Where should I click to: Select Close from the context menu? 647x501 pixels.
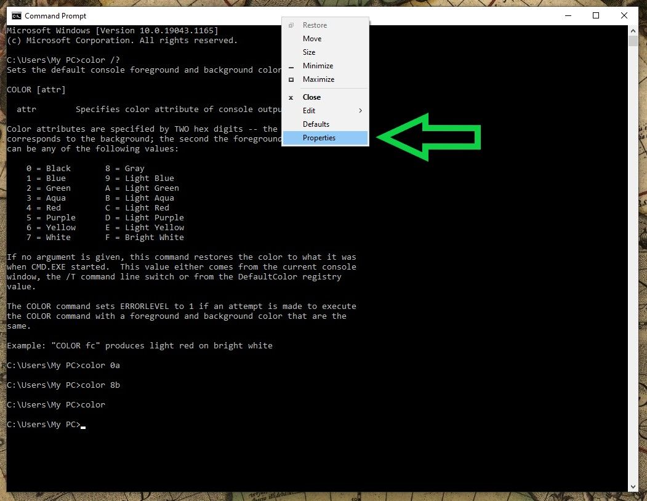(311, 97)
